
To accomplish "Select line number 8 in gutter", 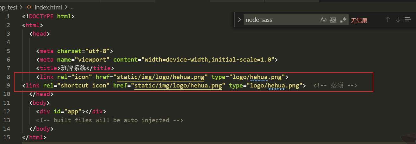I will click(x=8, y=77).
